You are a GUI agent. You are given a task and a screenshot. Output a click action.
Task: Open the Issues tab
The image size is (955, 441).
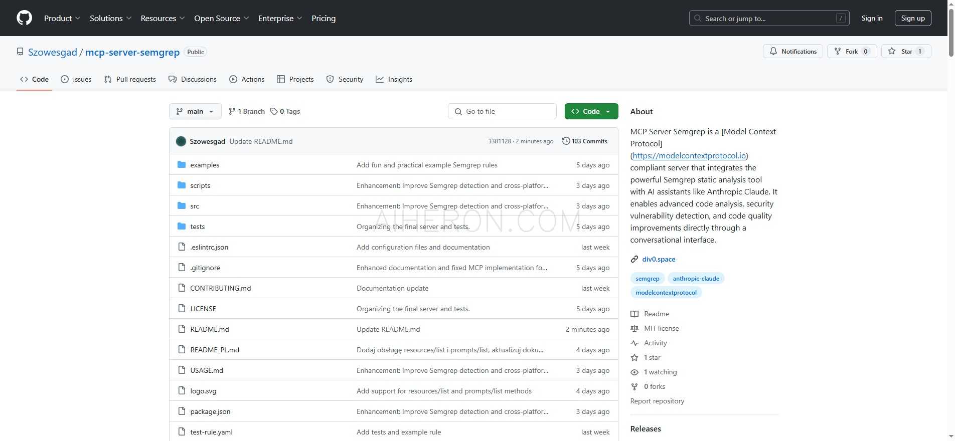pyautogui.click(x=76, y=79)
